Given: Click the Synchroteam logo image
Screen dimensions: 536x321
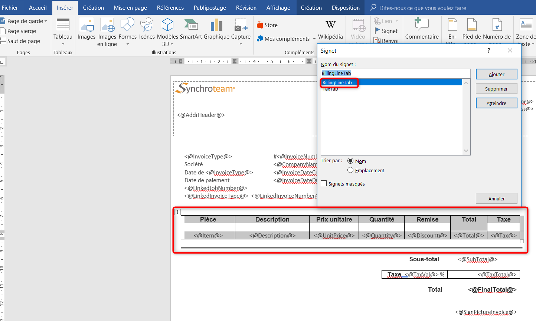Looking at the screenshot, I should tap(205, 88).
